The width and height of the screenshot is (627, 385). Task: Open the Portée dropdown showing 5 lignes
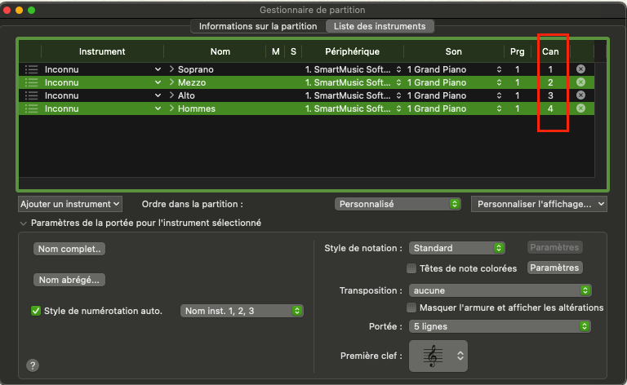500,326
